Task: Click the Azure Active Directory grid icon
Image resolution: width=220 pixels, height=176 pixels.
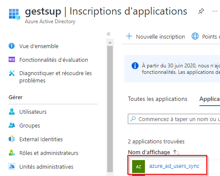Action: (14, 14)
